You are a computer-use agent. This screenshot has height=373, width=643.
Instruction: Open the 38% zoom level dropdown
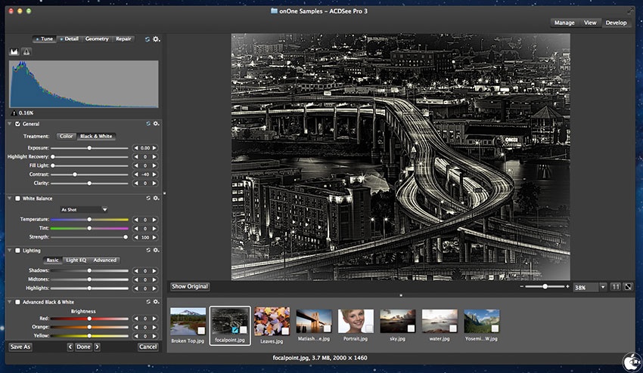pyautogui.click(x=602, y=287)
